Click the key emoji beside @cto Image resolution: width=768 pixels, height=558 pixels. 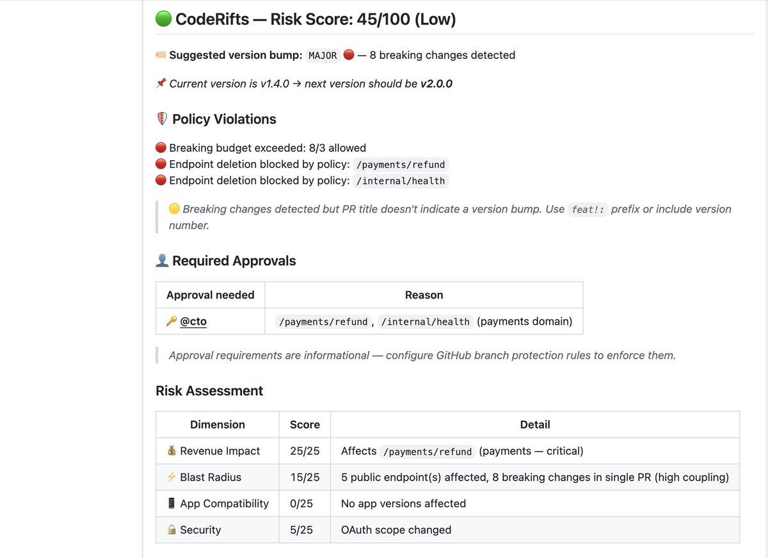(x=172, y=321)
